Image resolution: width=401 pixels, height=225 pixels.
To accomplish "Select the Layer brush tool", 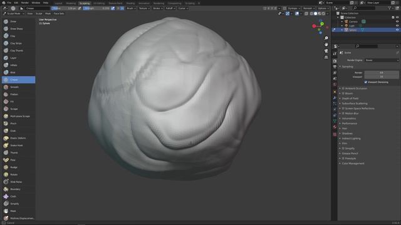I will pyautogui.click(x=18, y=58).
